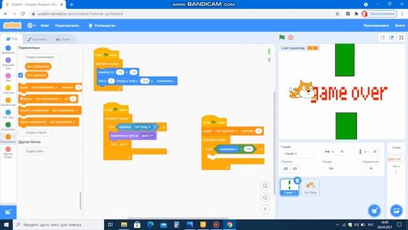Open the Operators blocks category
The image size is (408, 230).
tap(8, 126)
